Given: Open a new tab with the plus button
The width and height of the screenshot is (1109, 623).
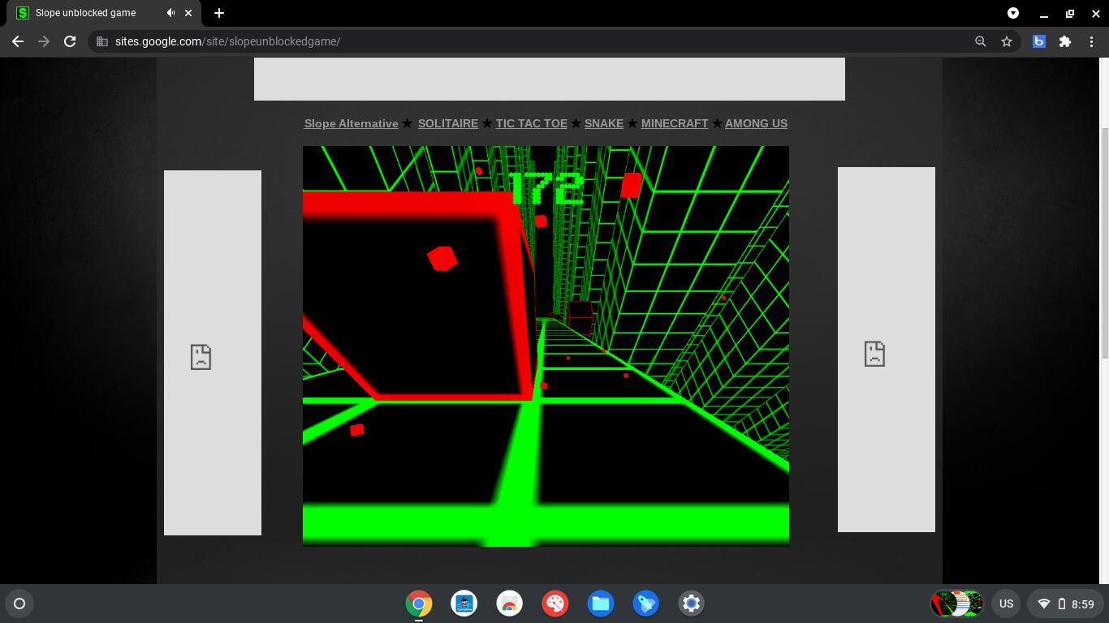Looking at the screenshot, I should point(219,13).
